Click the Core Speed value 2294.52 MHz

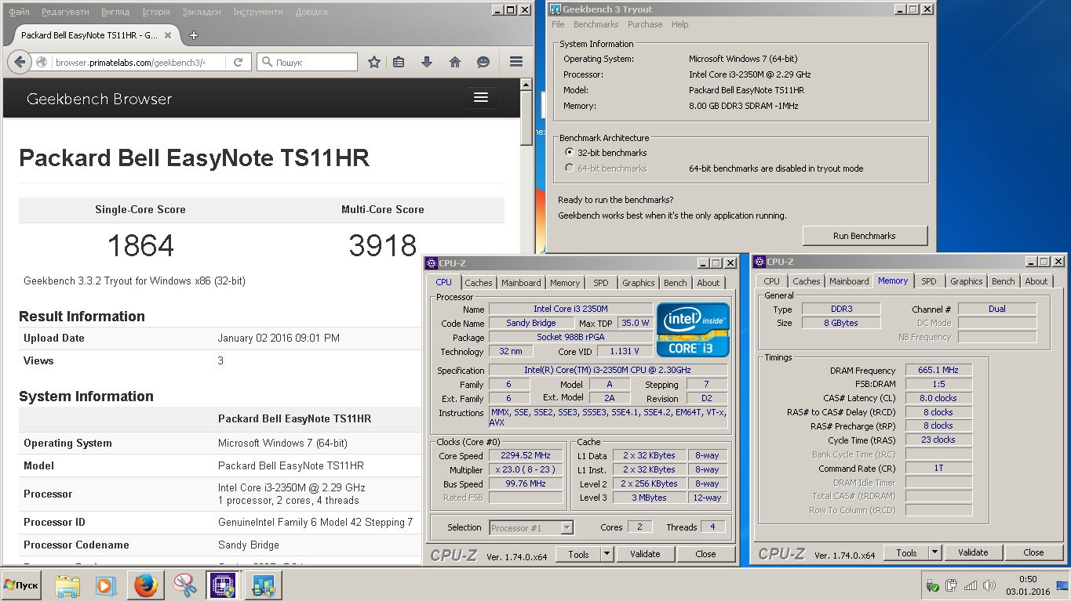[526, 456]
